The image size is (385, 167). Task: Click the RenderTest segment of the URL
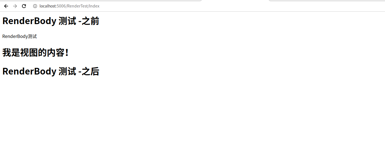[77, 6]
